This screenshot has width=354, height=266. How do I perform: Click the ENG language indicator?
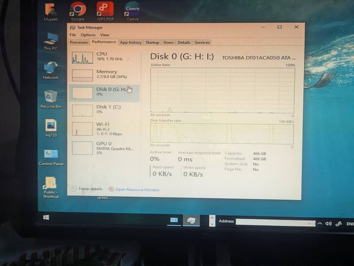coord(350,224)
